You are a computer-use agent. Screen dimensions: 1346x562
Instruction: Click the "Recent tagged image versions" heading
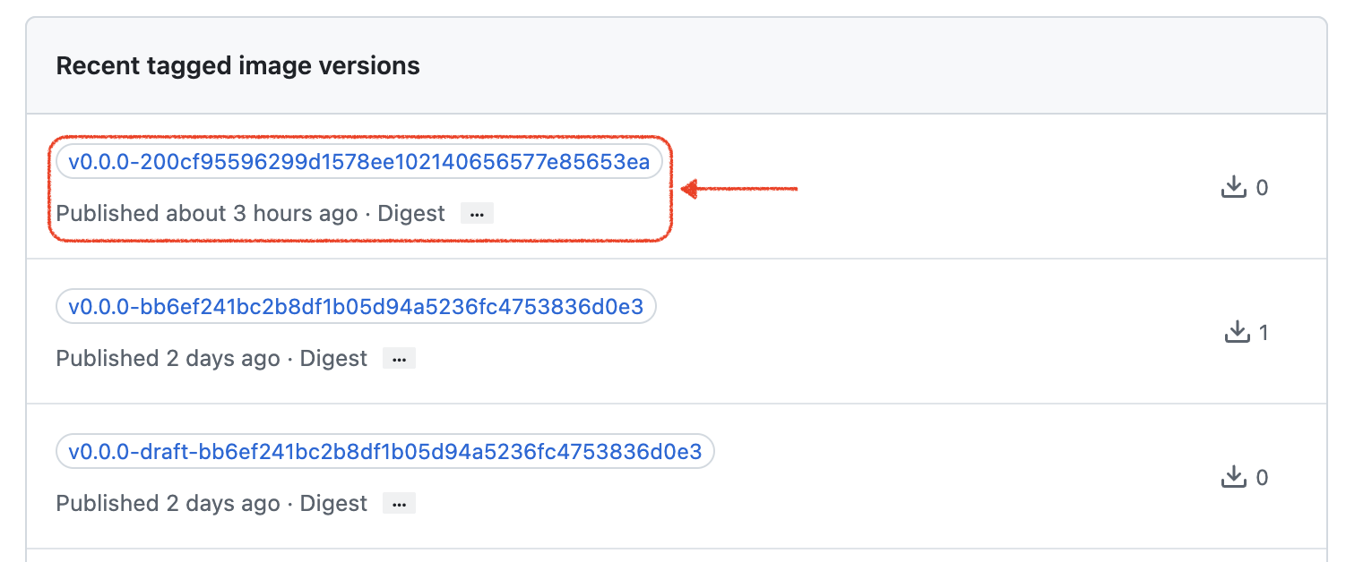(x=237, y=65)
